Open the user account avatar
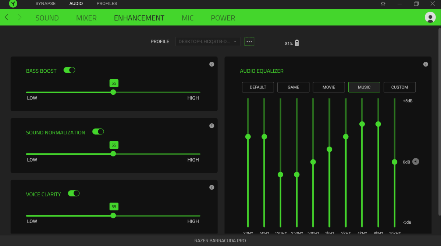This screenshot has width=441, height=246. (x=430, y=17)
